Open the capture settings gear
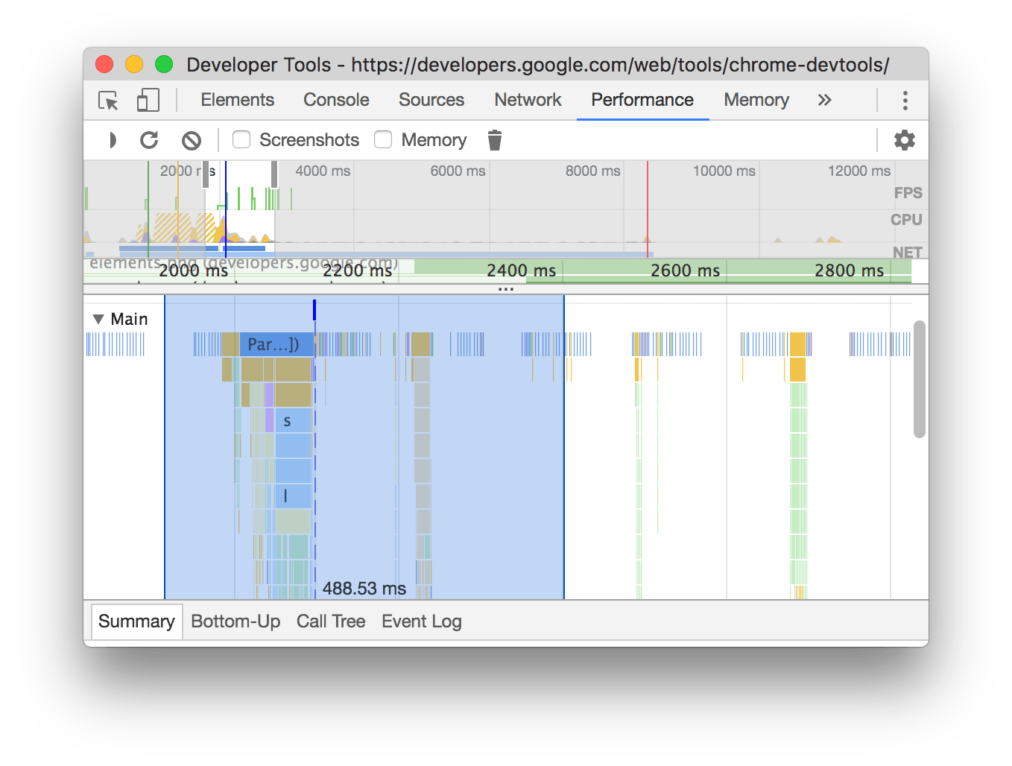 [x=904, y=139]
